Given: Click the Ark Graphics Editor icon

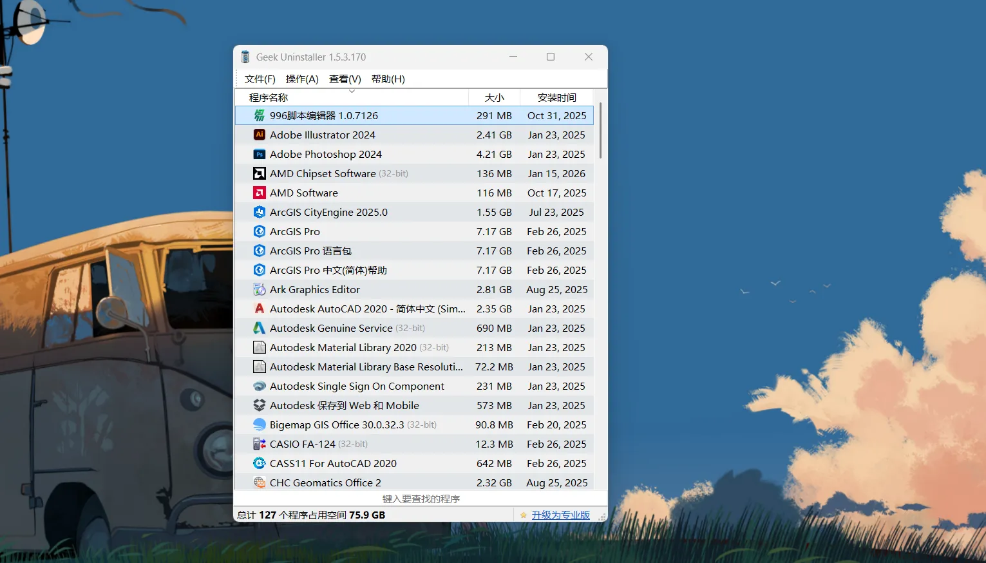Looking at the screenshot, I should [260, 289].
